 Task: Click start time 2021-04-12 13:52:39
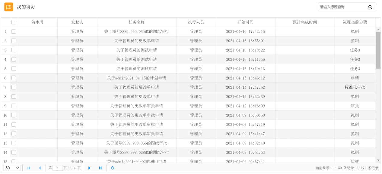[245, 97]
